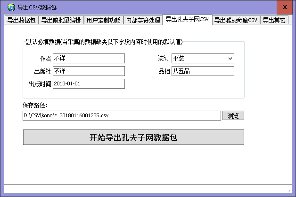
Task: Click the resize grip in status bar corner
Action: pyautogui.click(x=289, y=190)
